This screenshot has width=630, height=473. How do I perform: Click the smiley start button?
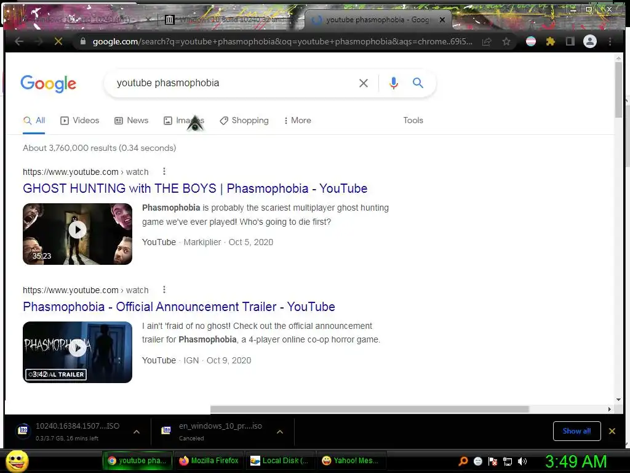click(x=17, y=461)
